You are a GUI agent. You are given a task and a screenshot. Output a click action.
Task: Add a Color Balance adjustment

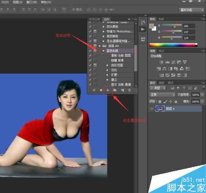pyautogui.click(x=164, y=68)
